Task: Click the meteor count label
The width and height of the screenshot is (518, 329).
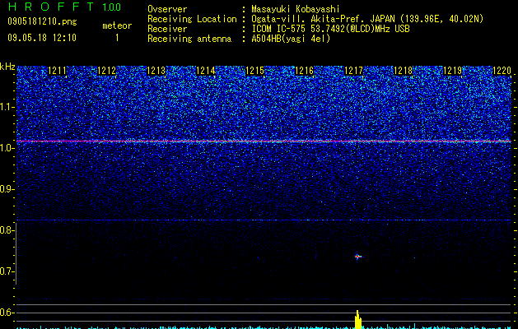Action: (x=117, y=25)
